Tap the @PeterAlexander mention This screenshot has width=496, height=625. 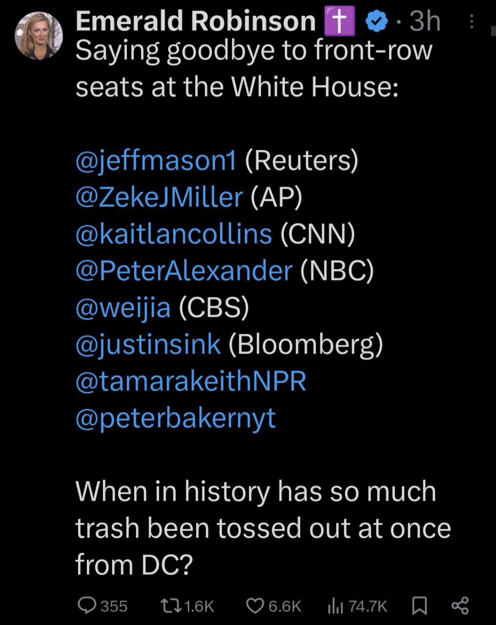(x=184, y=270)
